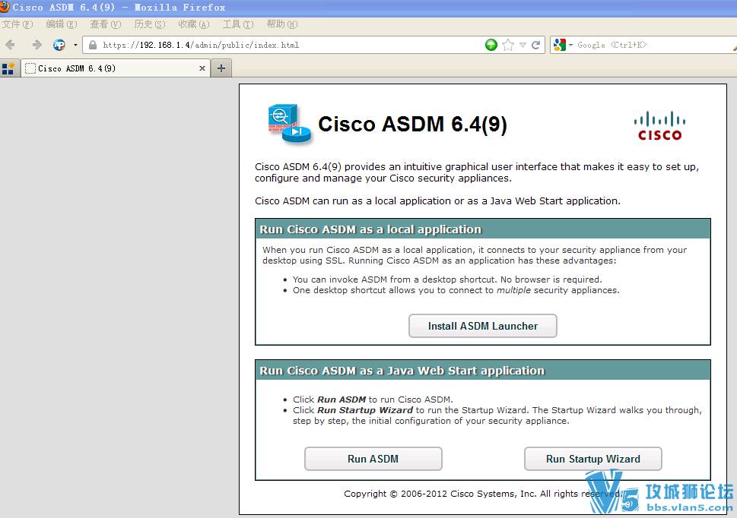Click the ASDM firewall product icon
Viewport: 737px width, 518px height.
[290, 124]
